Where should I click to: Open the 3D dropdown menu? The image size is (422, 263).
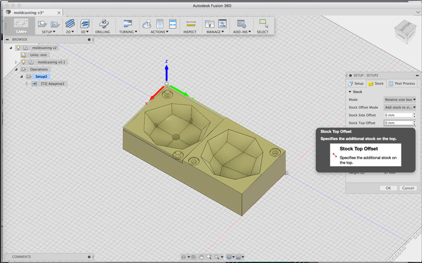coord(85,32)
